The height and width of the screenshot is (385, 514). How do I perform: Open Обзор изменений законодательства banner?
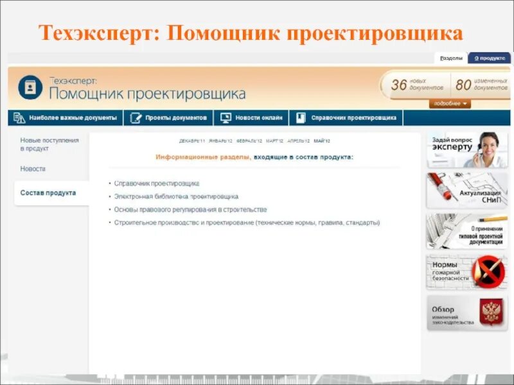click(467, 313)
